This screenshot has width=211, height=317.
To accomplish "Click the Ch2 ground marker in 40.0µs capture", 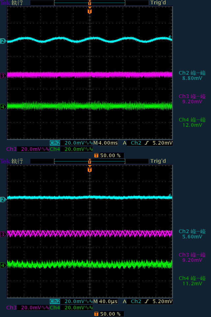I will click(3, 199).
